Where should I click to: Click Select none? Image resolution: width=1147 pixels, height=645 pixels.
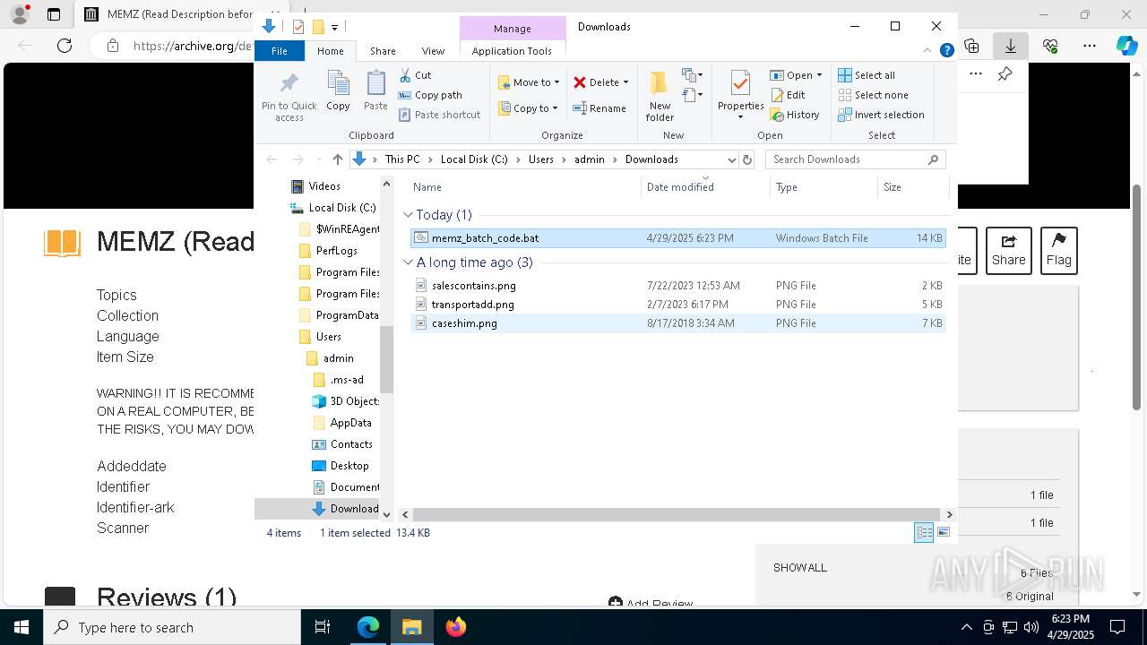874,95
